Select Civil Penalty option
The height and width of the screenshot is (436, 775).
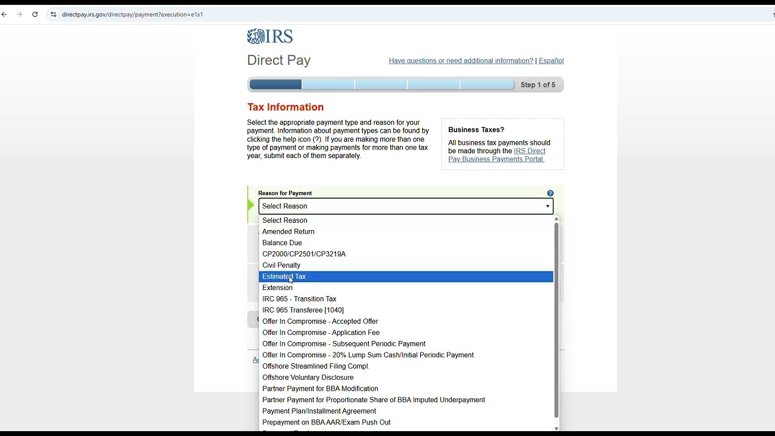coord(406,265)
